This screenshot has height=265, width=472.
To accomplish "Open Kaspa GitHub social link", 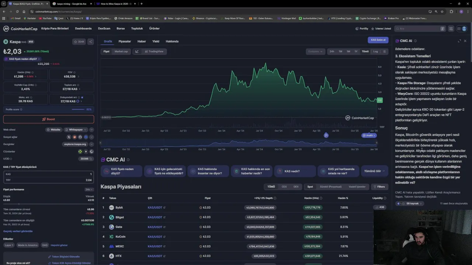I will [80, 137].
